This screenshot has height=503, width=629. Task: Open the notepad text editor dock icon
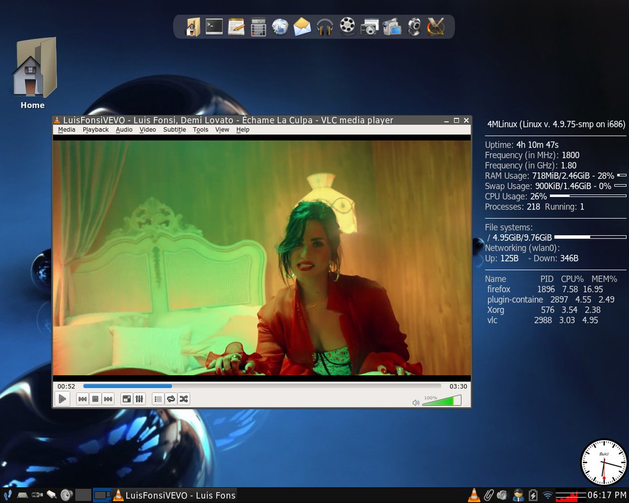236,26
